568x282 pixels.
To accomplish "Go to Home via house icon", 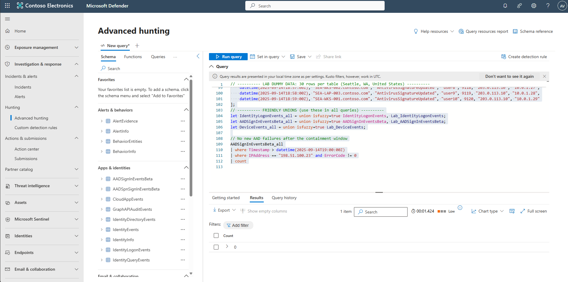I will click(x=8, y=31).
